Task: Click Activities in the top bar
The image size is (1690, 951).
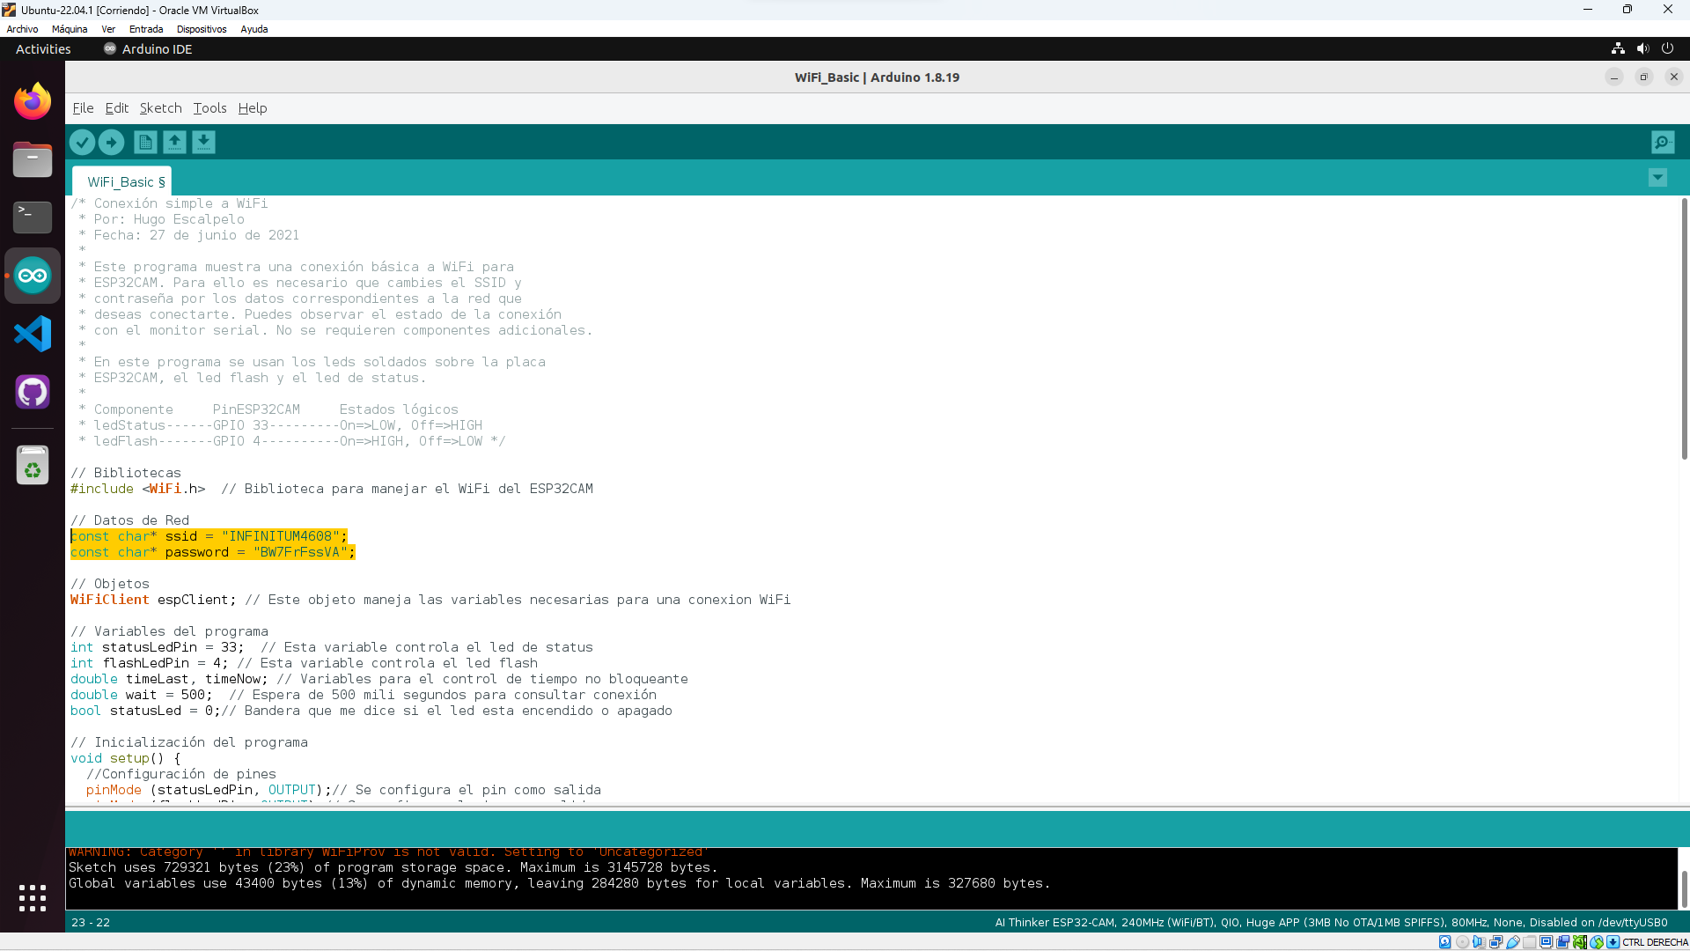Action: point(42,48)
